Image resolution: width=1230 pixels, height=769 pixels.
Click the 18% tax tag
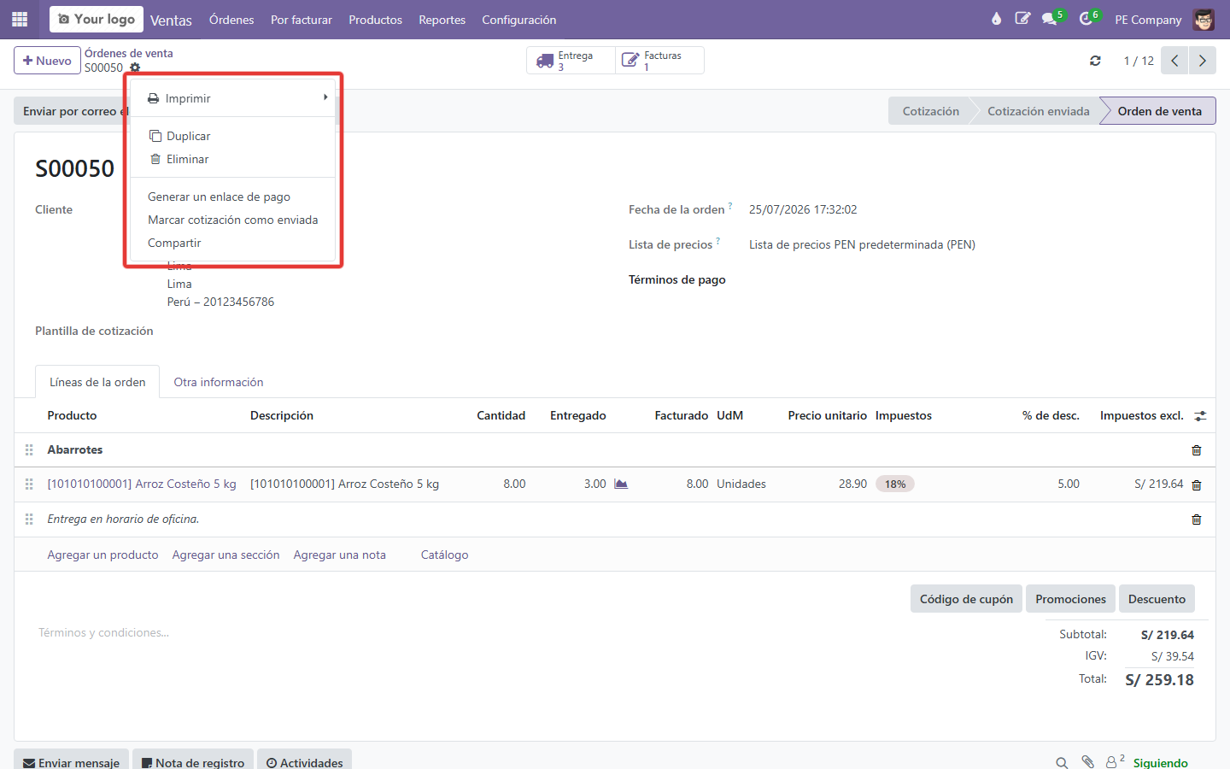tap(895, 484)
